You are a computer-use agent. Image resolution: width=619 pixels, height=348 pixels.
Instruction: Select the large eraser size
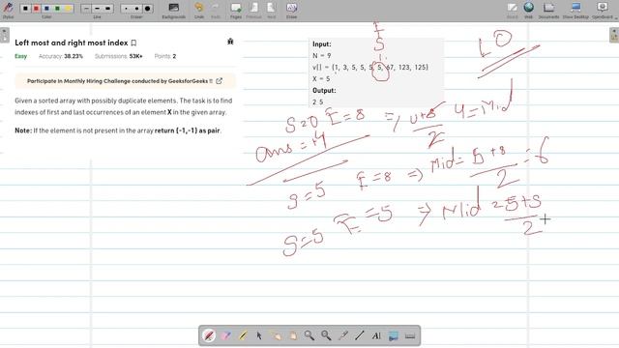pos(148,9)
